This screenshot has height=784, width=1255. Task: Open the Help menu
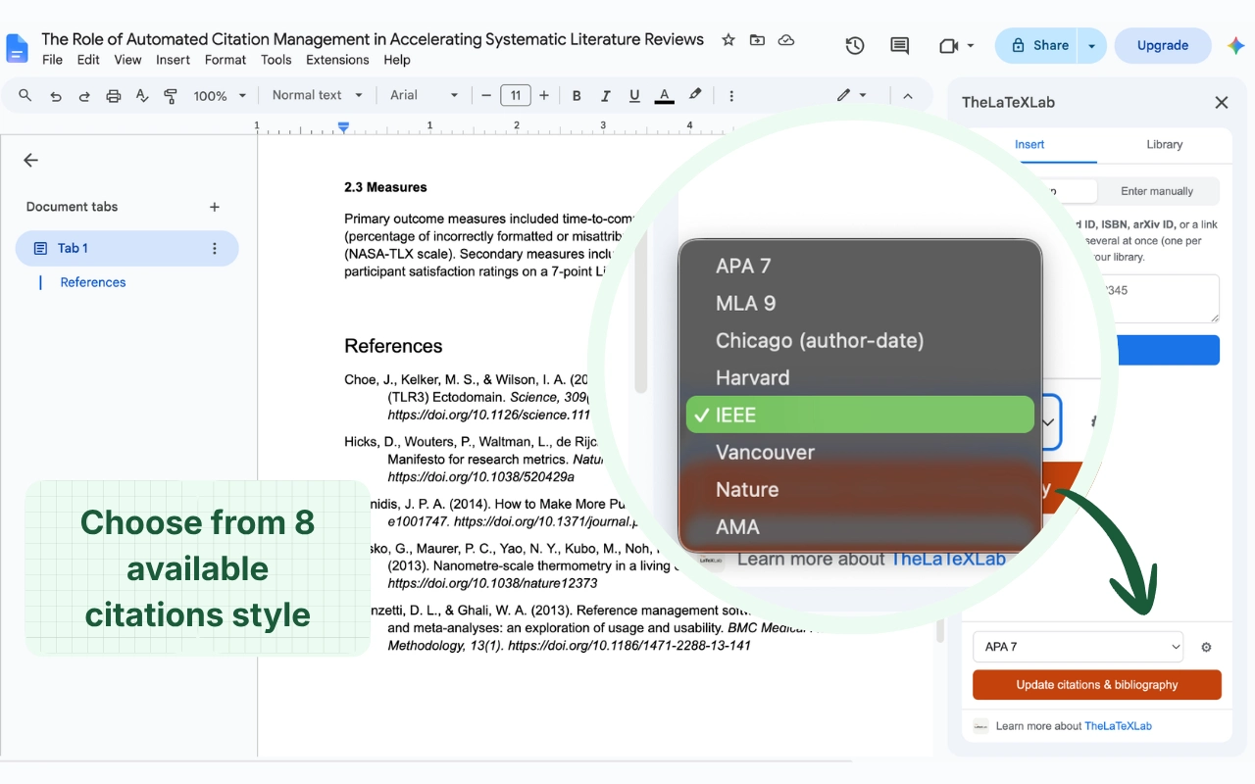pyautogui.click(x=397, y=60)
